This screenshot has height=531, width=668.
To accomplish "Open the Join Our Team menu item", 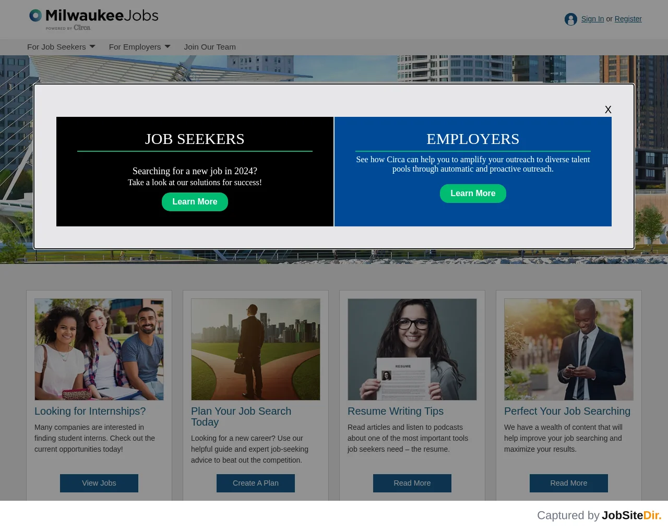I will pyautogui.click(x=210, y=47).
